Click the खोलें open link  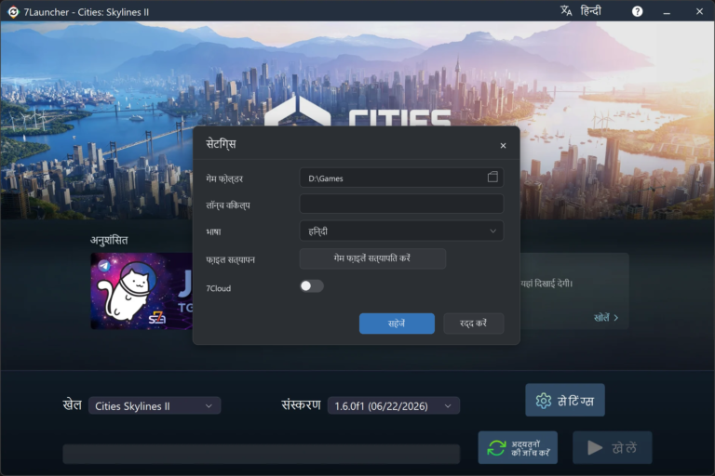pos(606,317)
